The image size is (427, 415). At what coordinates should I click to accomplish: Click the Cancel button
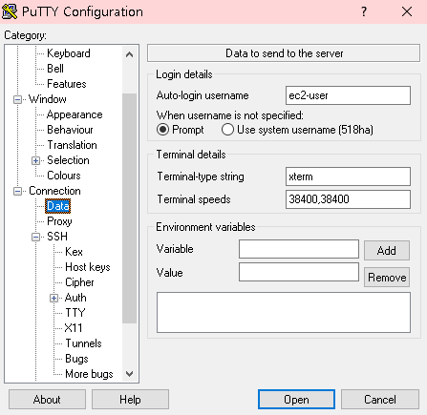pos(380,400)
